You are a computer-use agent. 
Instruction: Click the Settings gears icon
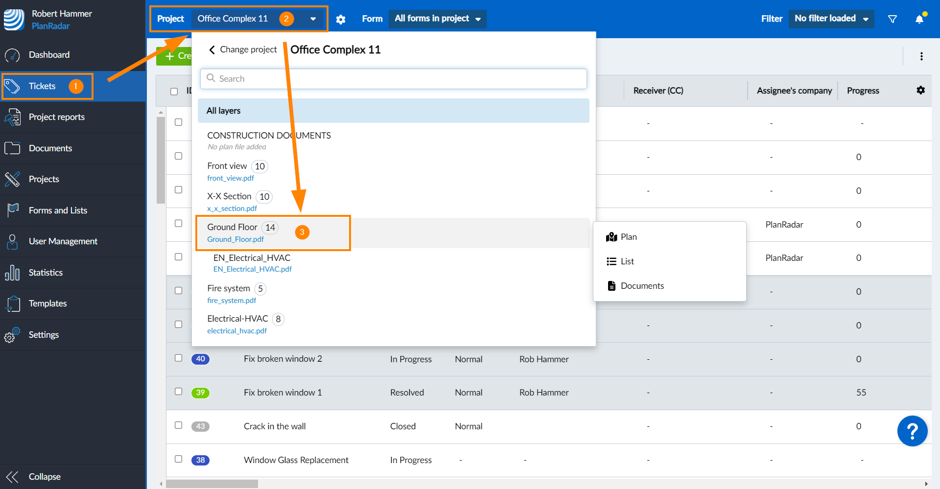[12, 335]
